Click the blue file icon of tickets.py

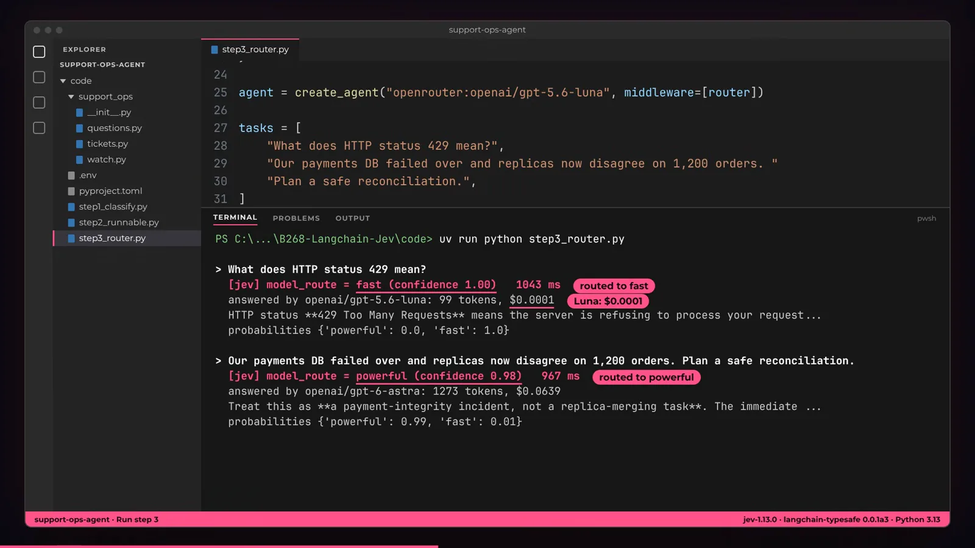(79, 144)
